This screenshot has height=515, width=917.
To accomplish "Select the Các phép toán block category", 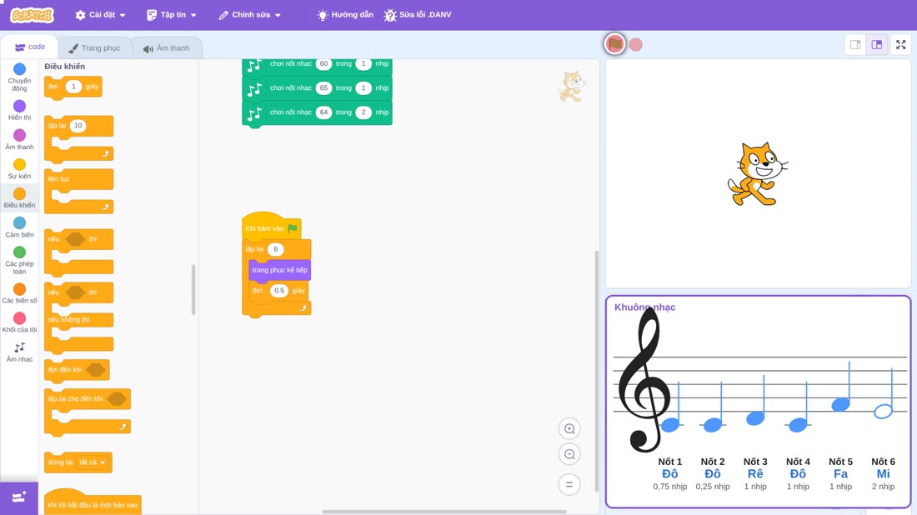I will click(x=19, y=260).
